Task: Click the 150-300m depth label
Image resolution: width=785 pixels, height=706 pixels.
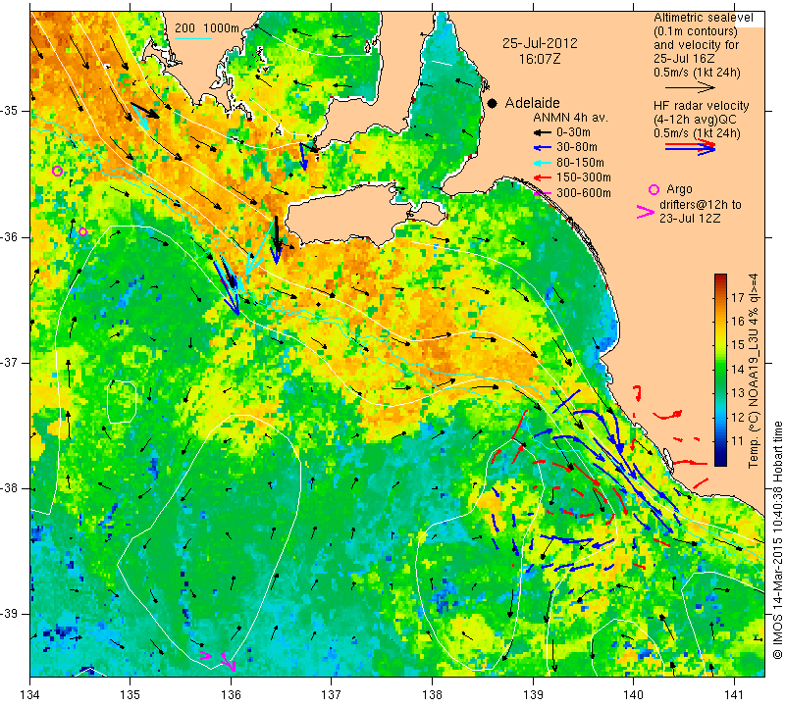Action: pos(584,177)
